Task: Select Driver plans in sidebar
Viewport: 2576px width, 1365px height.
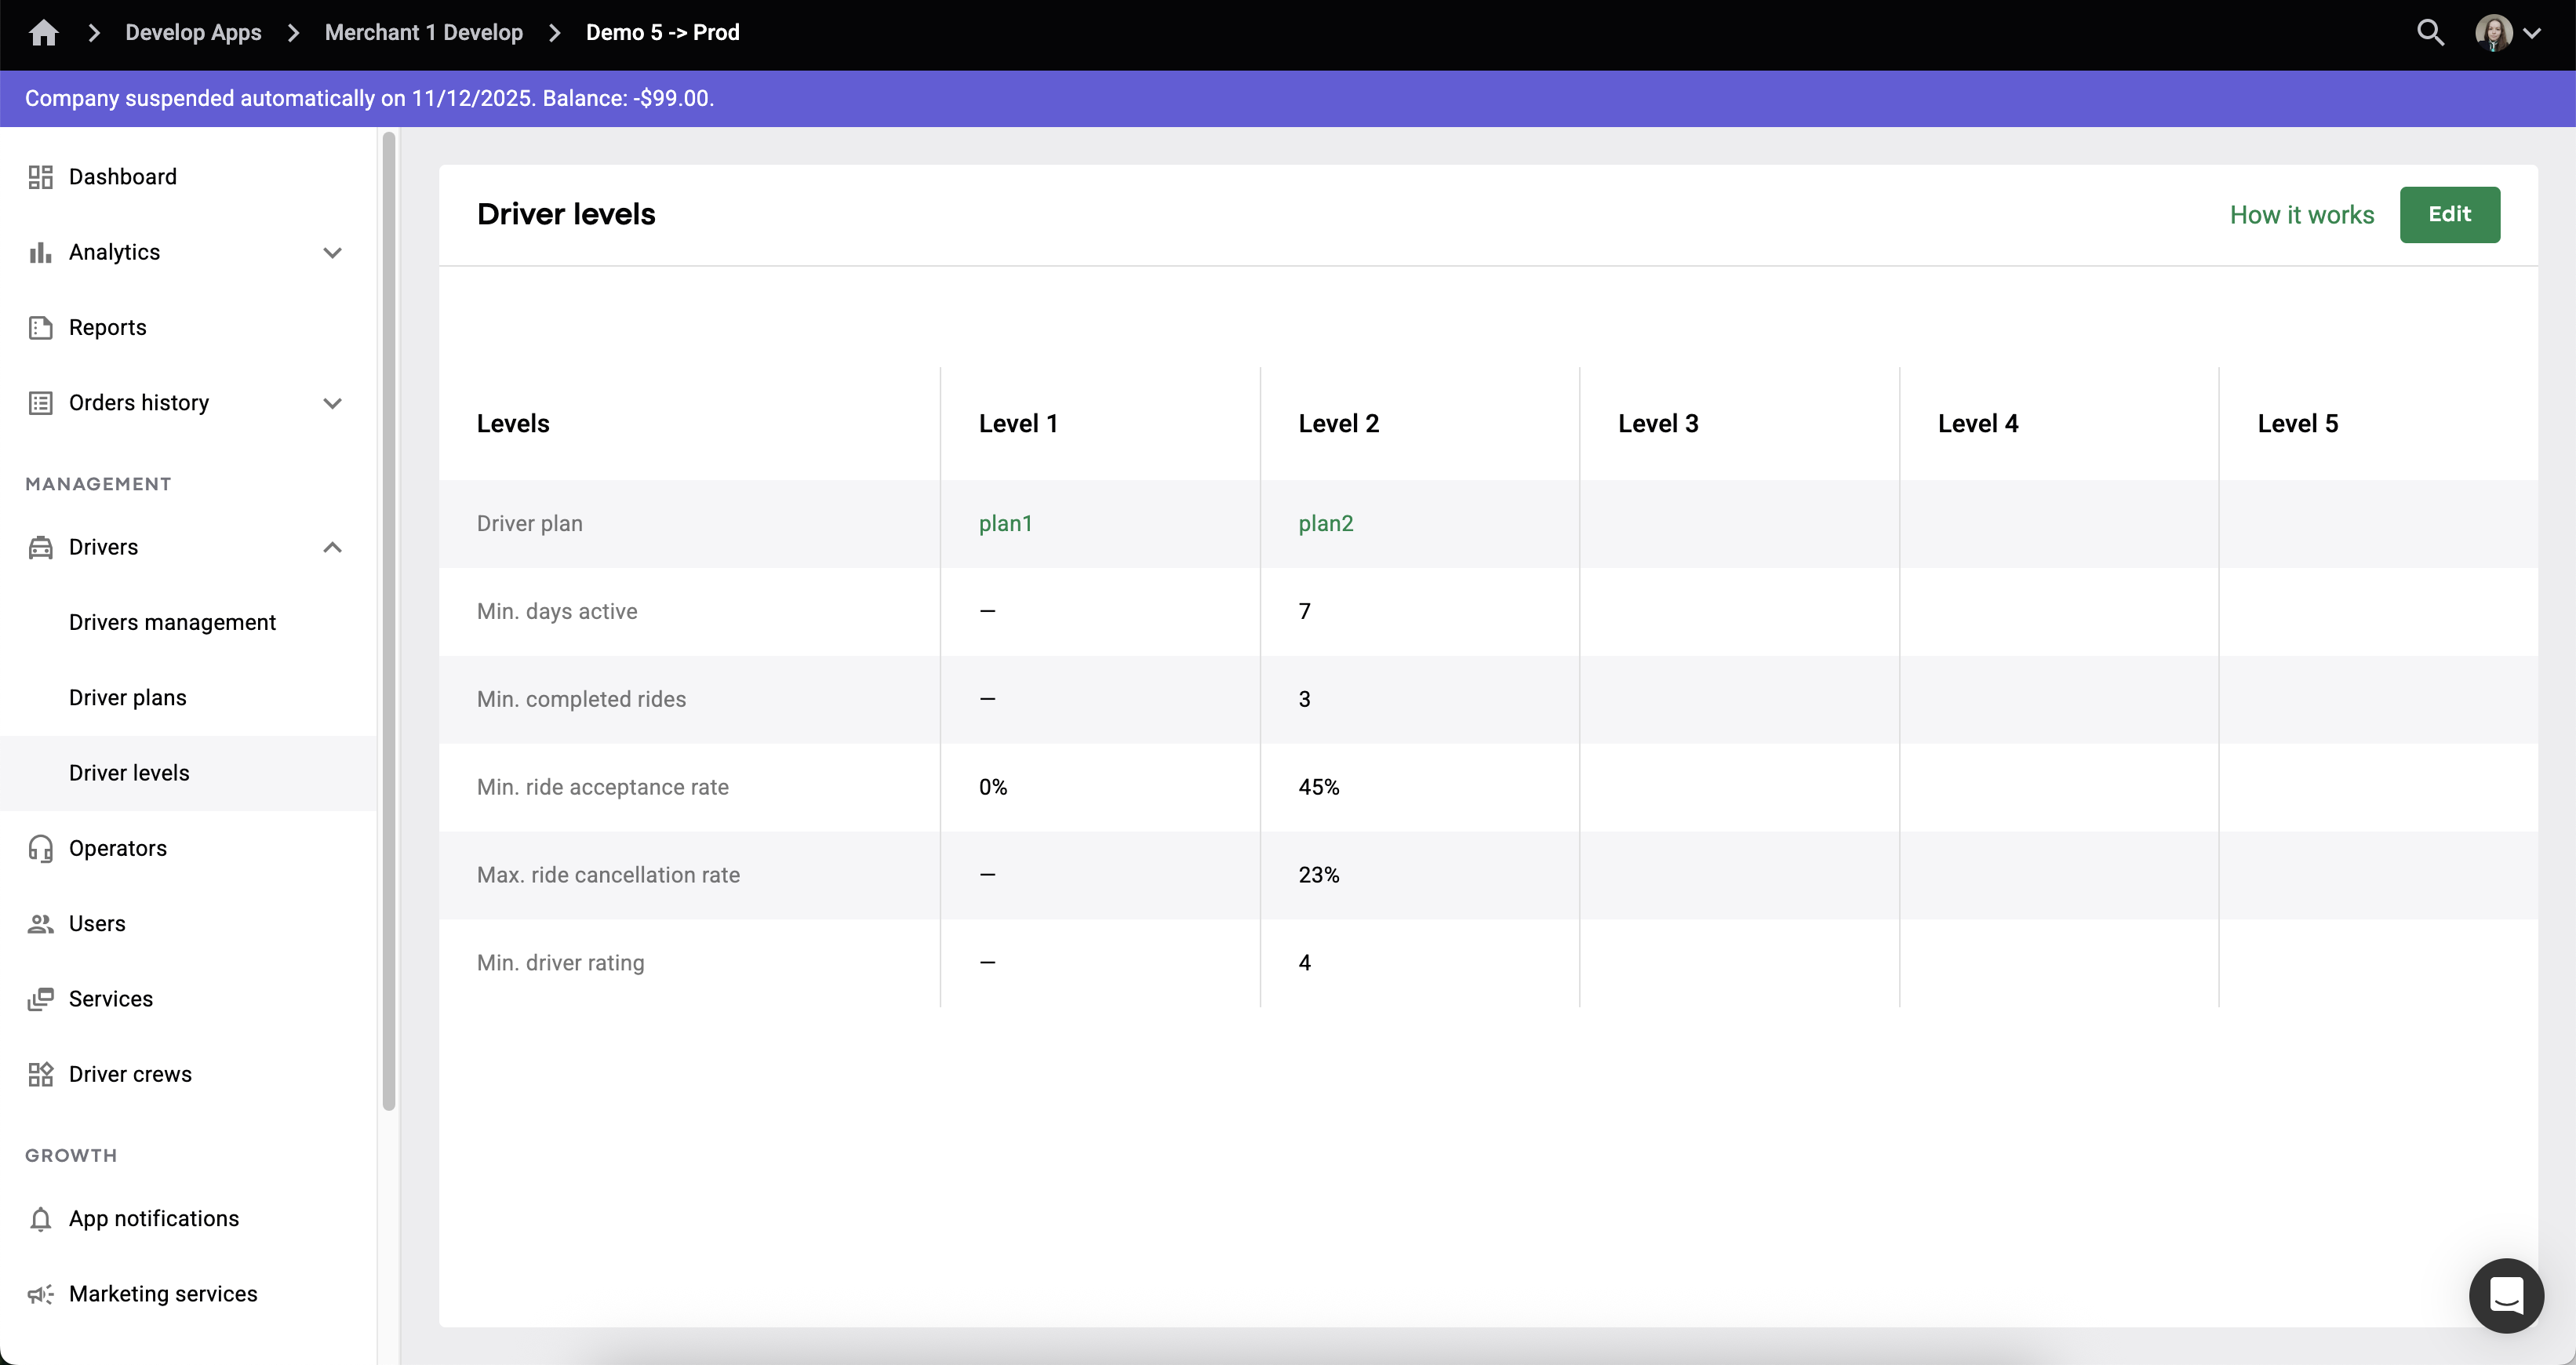Action: (x=128, y=698)
